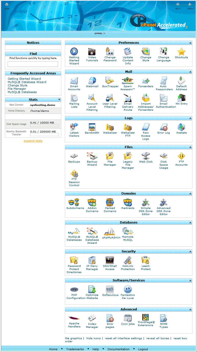Open Softaculous installer
The width and height of the screenshot is (197, 352).
110,289
